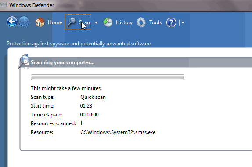Screen dimensions: 252x167
Task: Click the 'Windows Defender' window title
Action: pos(32,5)
